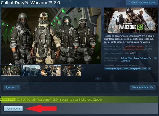Open Ver a sua lista
Screen dimensions: 159x116
point(142,87)
